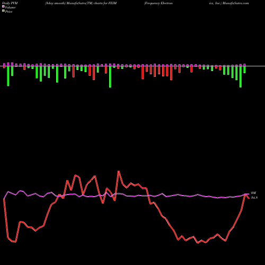
Task: Click the Volume legend color swatch
Action: [x=3, y=7]
